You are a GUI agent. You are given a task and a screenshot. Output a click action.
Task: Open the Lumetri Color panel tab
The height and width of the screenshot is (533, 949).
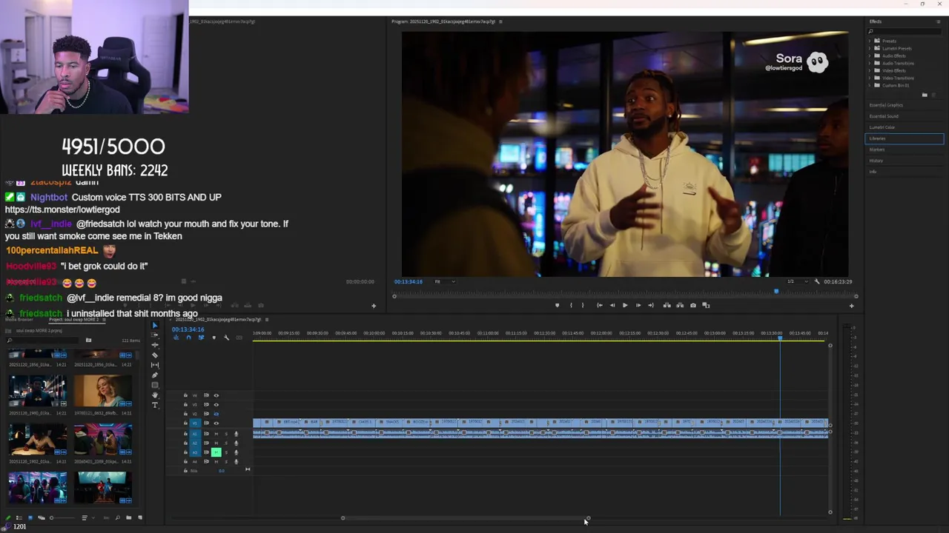(882, 127)
